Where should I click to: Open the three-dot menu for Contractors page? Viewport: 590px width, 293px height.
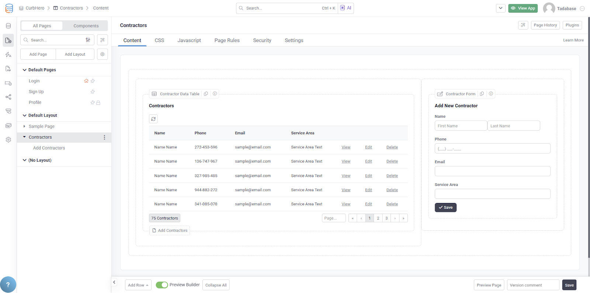click(x=104, y=137)
